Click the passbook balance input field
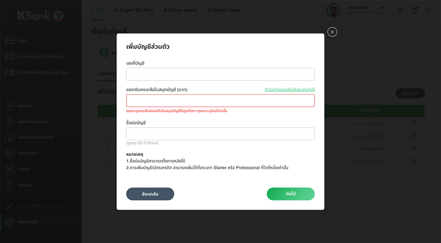This screenshot has height=243, width=441. [220, 100]
